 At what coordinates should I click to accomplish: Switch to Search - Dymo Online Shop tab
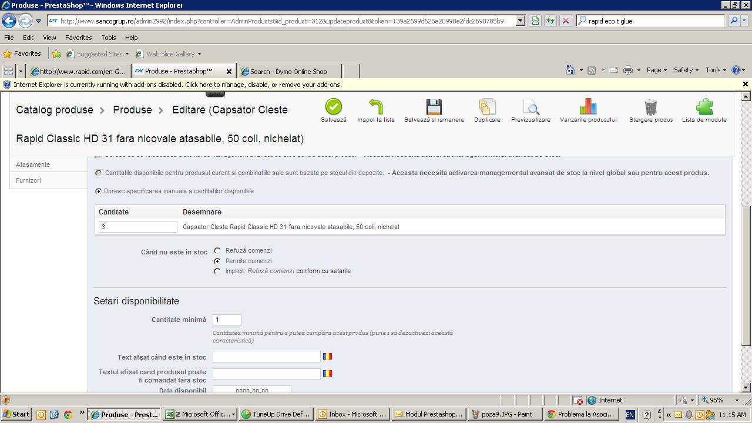pyautogui.click(x=288, y=71)
